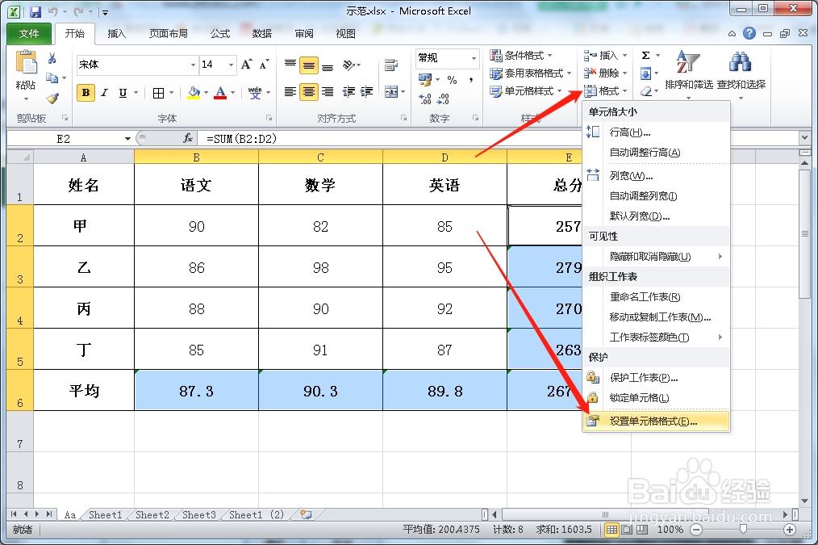Toggle Underline formatting

point(123,93)
